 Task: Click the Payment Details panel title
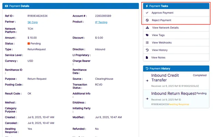(x=19, y=6)
